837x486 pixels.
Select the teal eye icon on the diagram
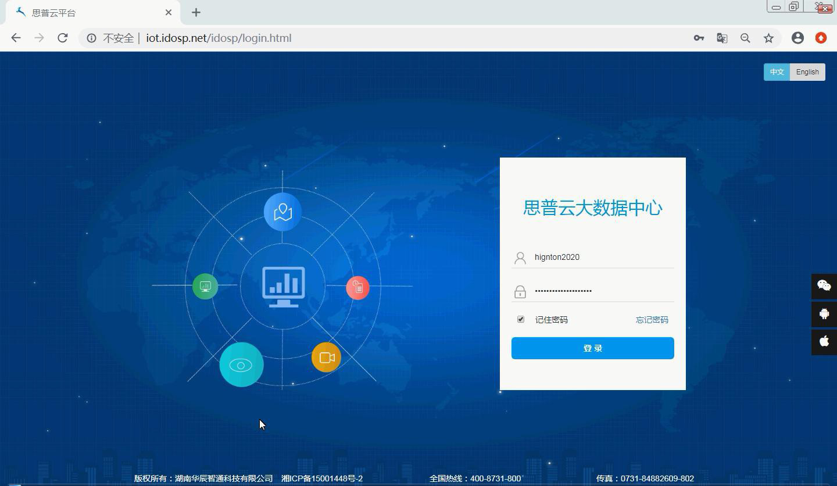coord(241,364)
